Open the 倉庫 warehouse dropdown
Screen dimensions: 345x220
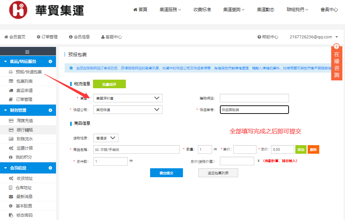[127, 98]
